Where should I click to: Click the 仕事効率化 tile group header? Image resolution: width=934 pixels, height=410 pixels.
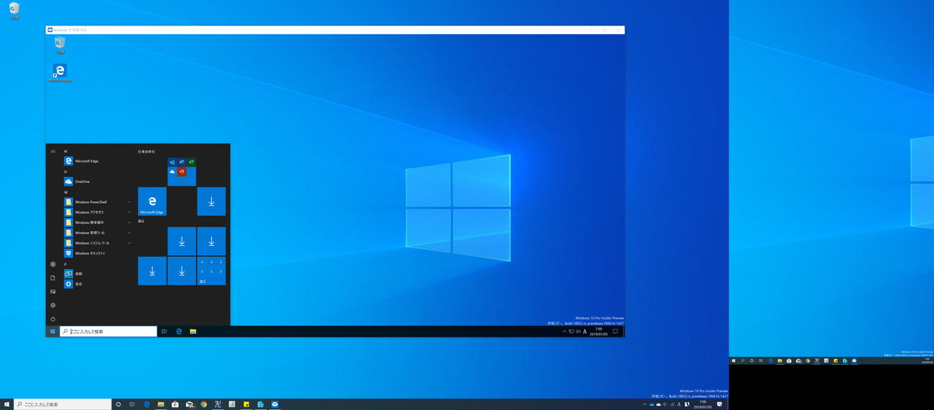pyautogui.click(x=147, y=151)
